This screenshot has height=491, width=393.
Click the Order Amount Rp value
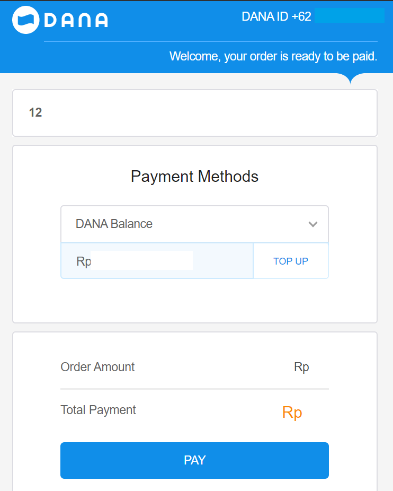pos(301,367)
